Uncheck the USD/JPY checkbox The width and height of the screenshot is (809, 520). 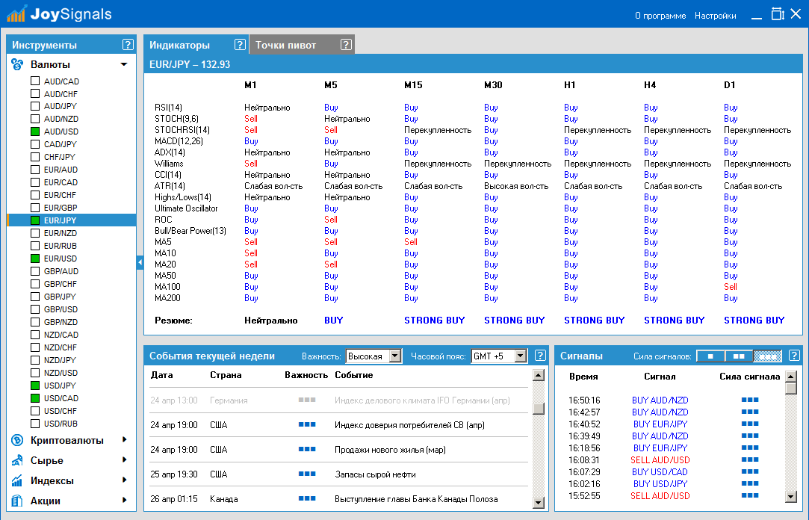click(x=35, y=386)
